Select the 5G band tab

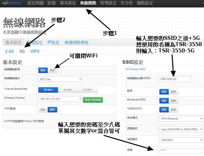click(22, 51)
